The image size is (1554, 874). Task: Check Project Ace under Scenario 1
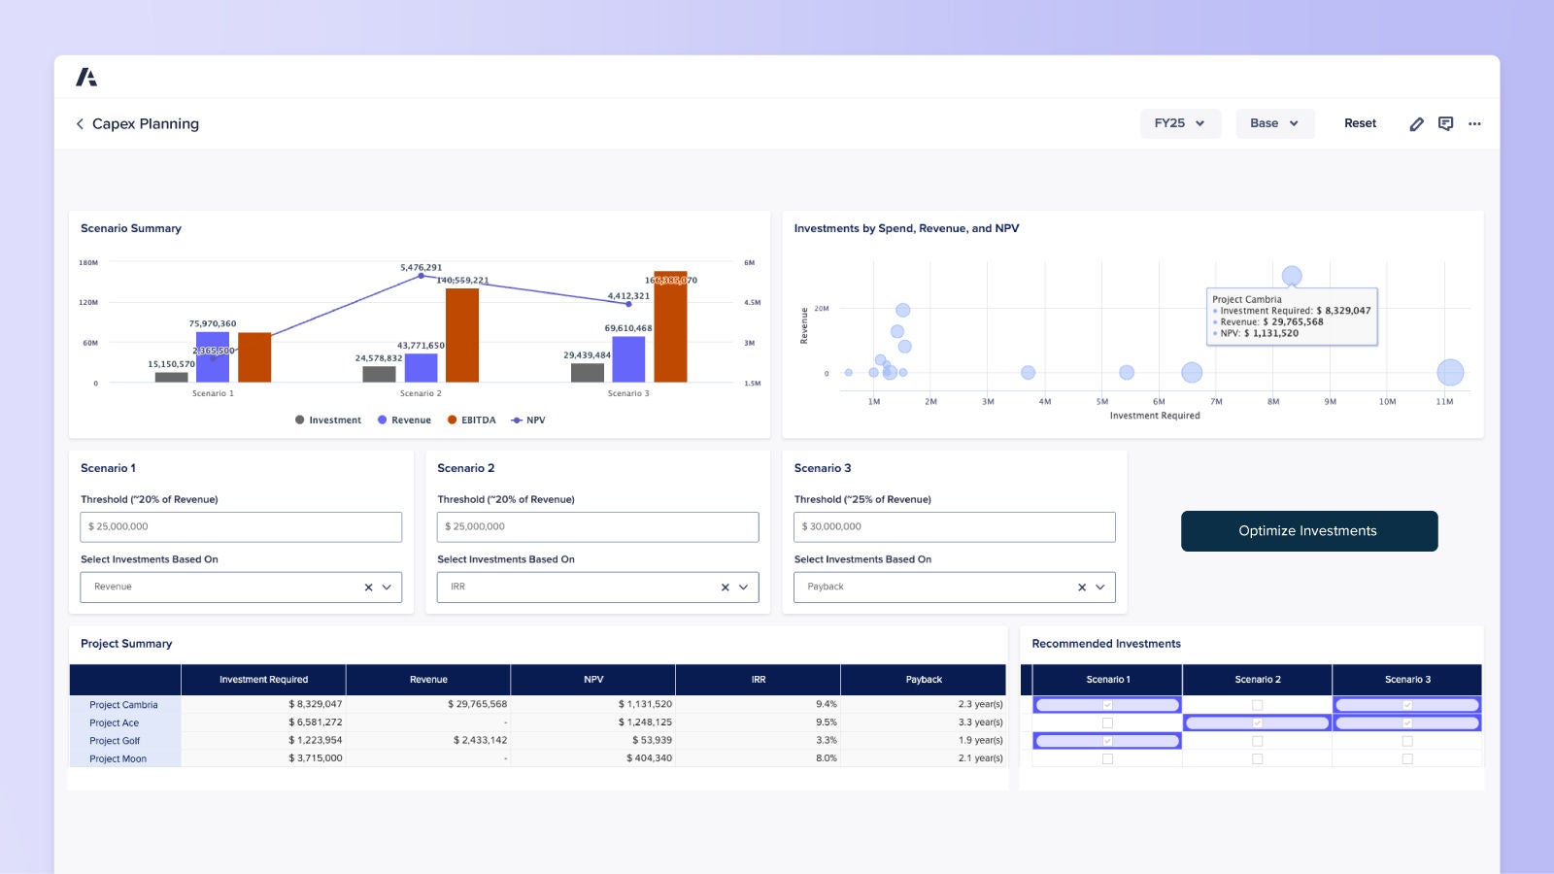(x=1107, y=723)
